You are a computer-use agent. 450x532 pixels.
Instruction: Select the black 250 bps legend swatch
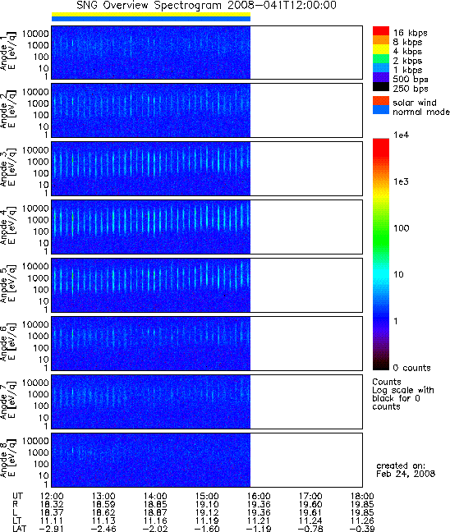pos(381,86)
